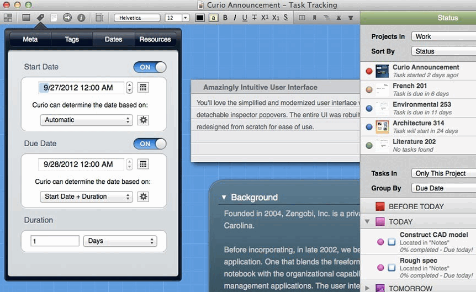
Task: Switch to the Dates tab
Action: click(114, 39)
